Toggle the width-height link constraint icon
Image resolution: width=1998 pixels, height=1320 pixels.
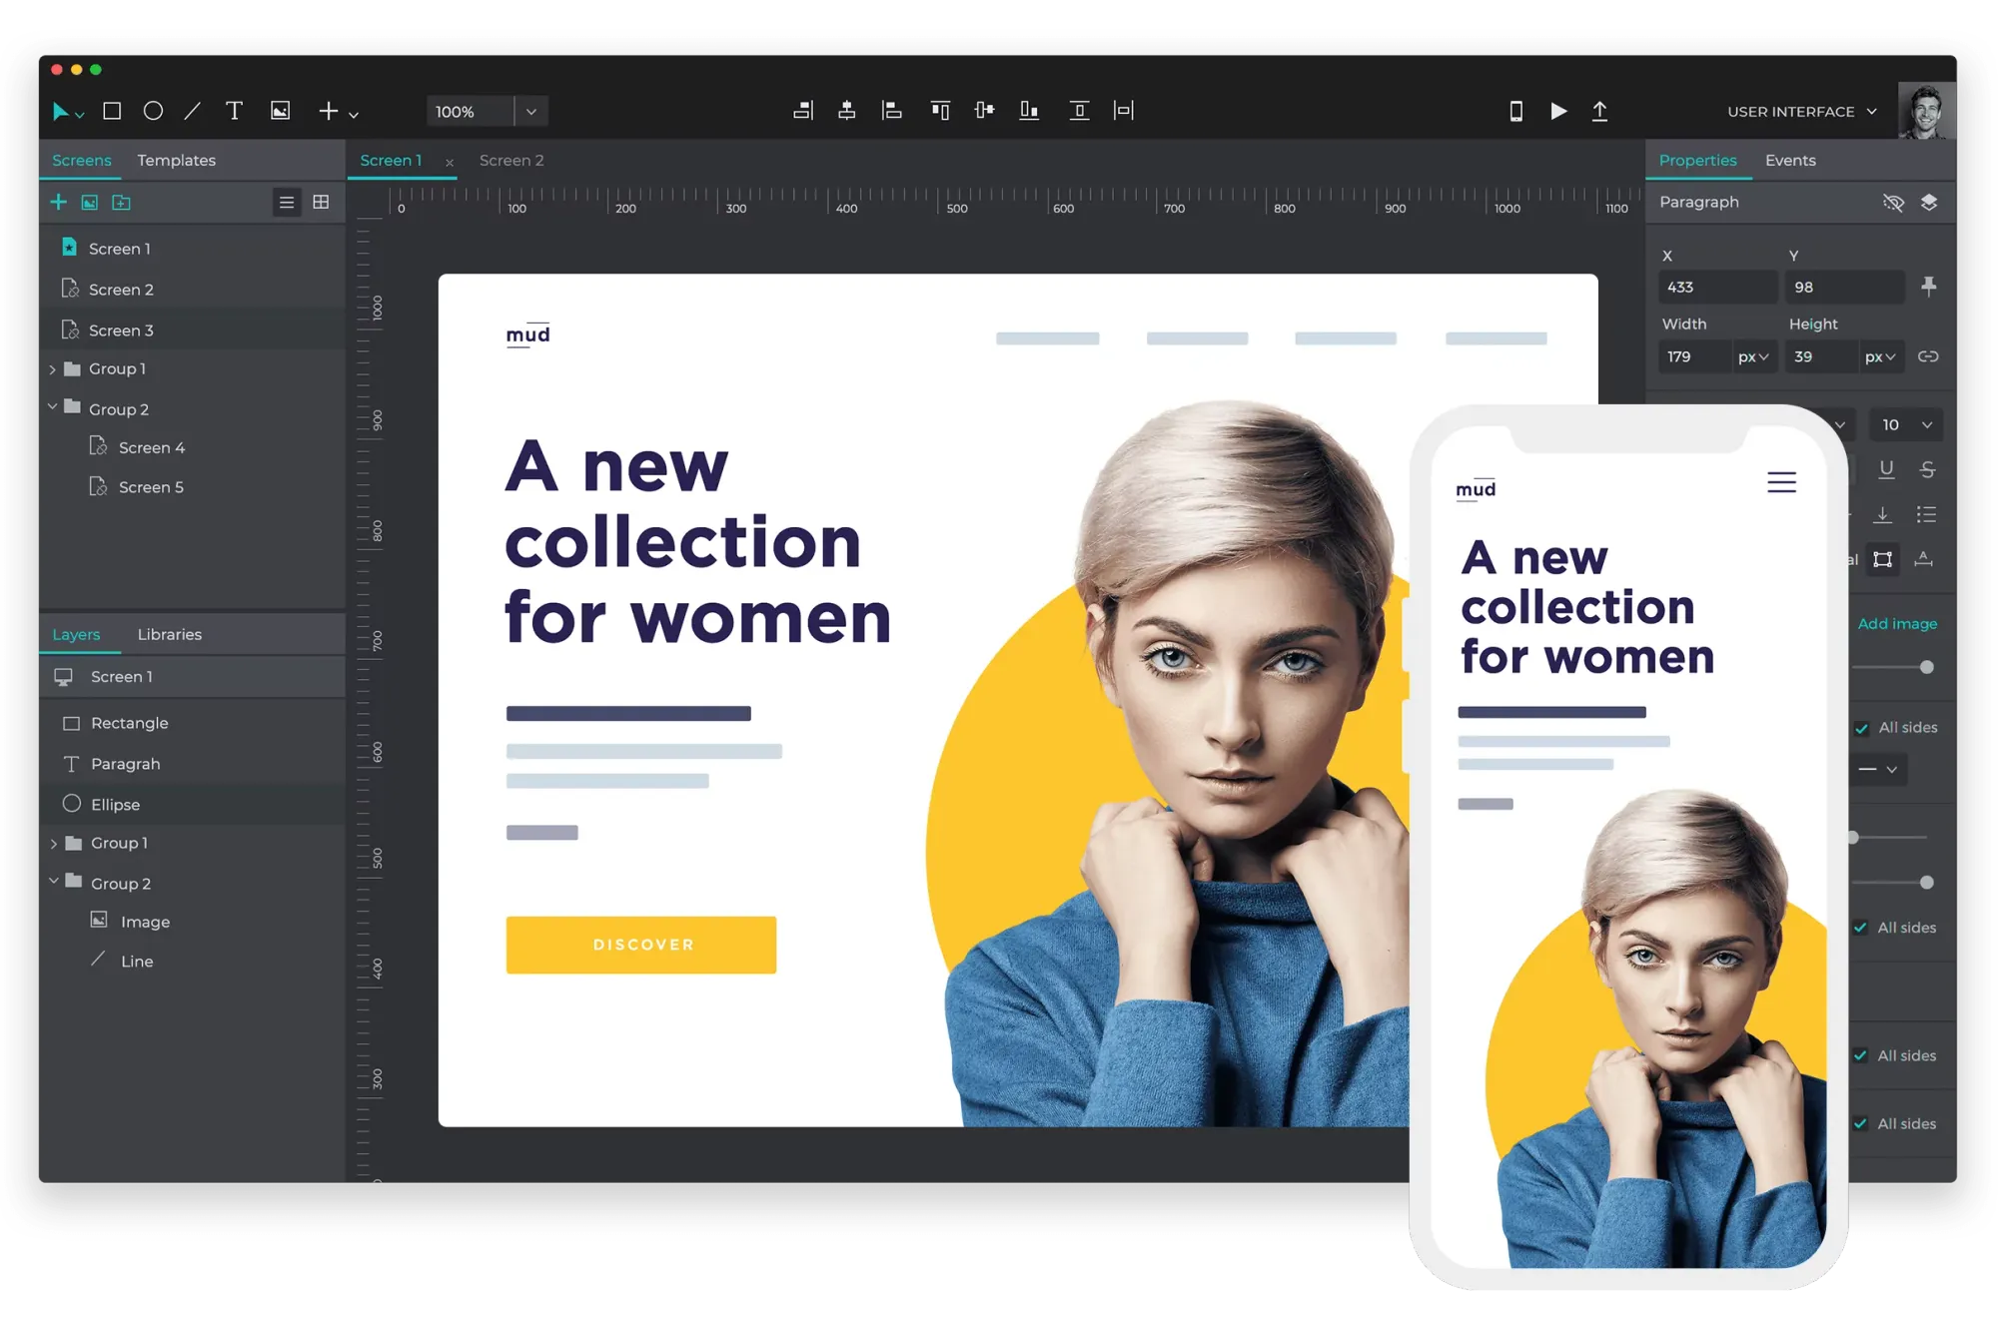pyautogui.click(x=1928, y=356)
